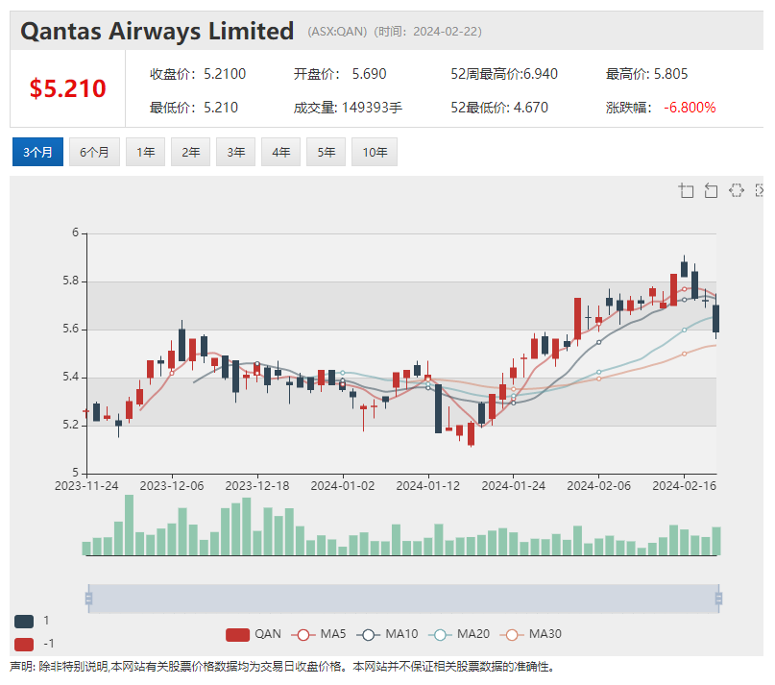
Task: Click the undo zoom icon above the chart
Action: [711, 190]
